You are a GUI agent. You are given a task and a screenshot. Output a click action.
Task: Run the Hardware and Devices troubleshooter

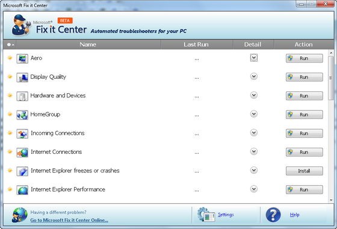pyautogui.click(x=305, y=96)
